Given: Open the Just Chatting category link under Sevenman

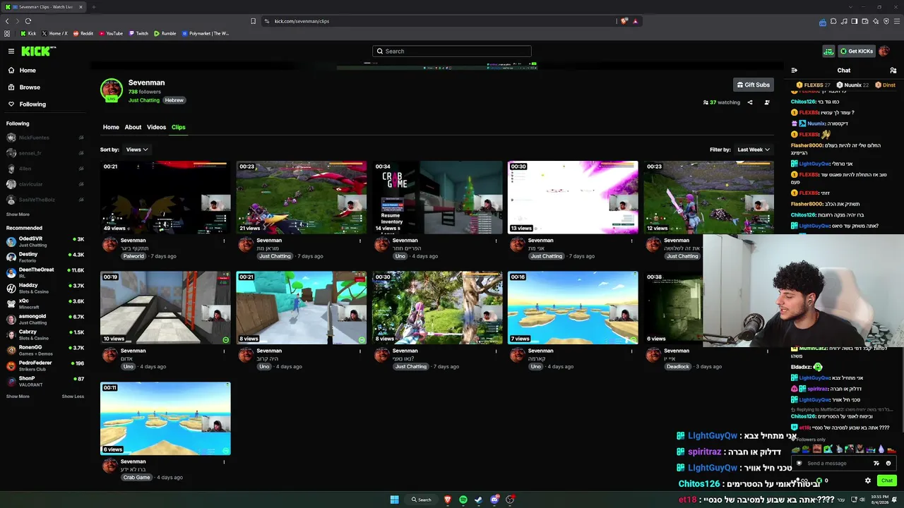Looking at the screenshot, I should (x=144, y=100).
